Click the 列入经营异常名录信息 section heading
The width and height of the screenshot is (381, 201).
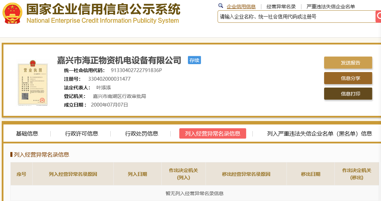(x=42, y=154)
